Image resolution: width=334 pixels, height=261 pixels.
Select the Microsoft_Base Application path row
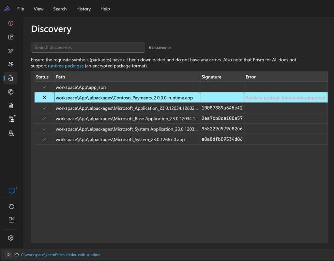(x=127, y=118)
